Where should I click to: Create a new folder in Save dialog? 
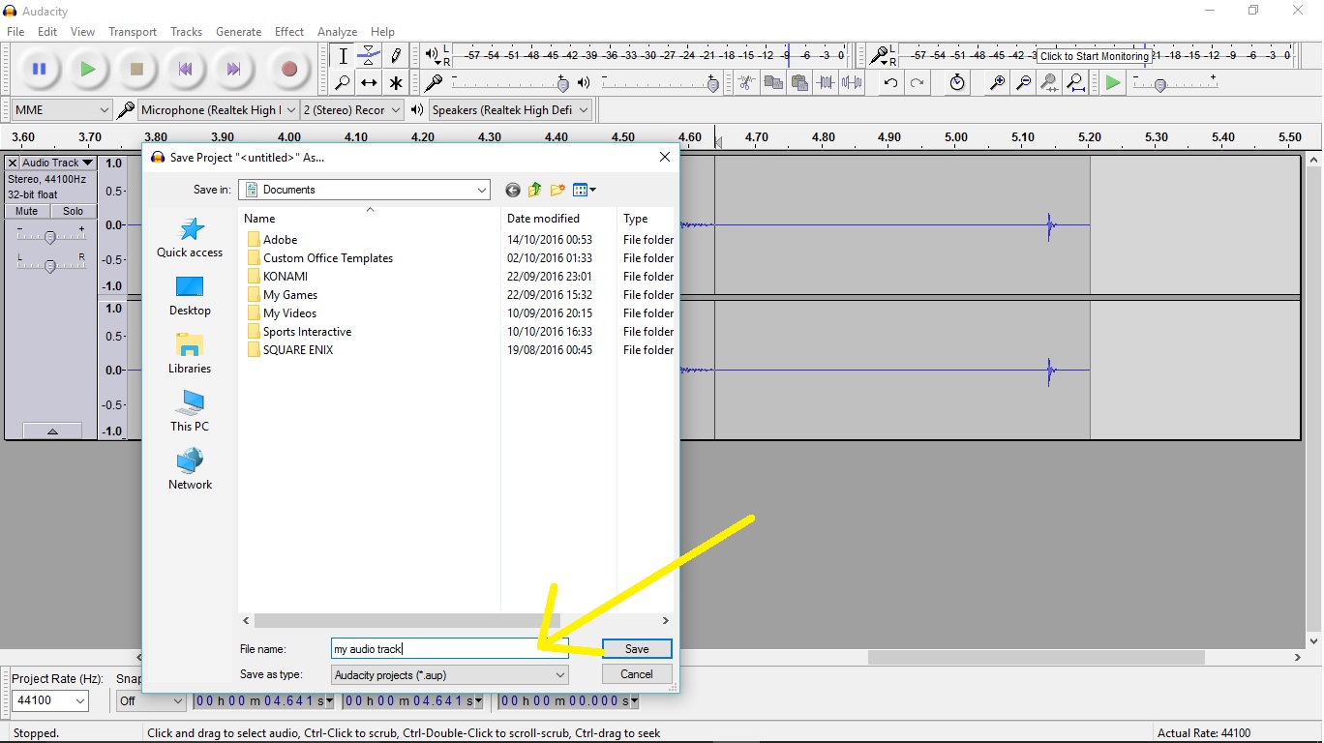pyautogui.click(x=557, y=190)
